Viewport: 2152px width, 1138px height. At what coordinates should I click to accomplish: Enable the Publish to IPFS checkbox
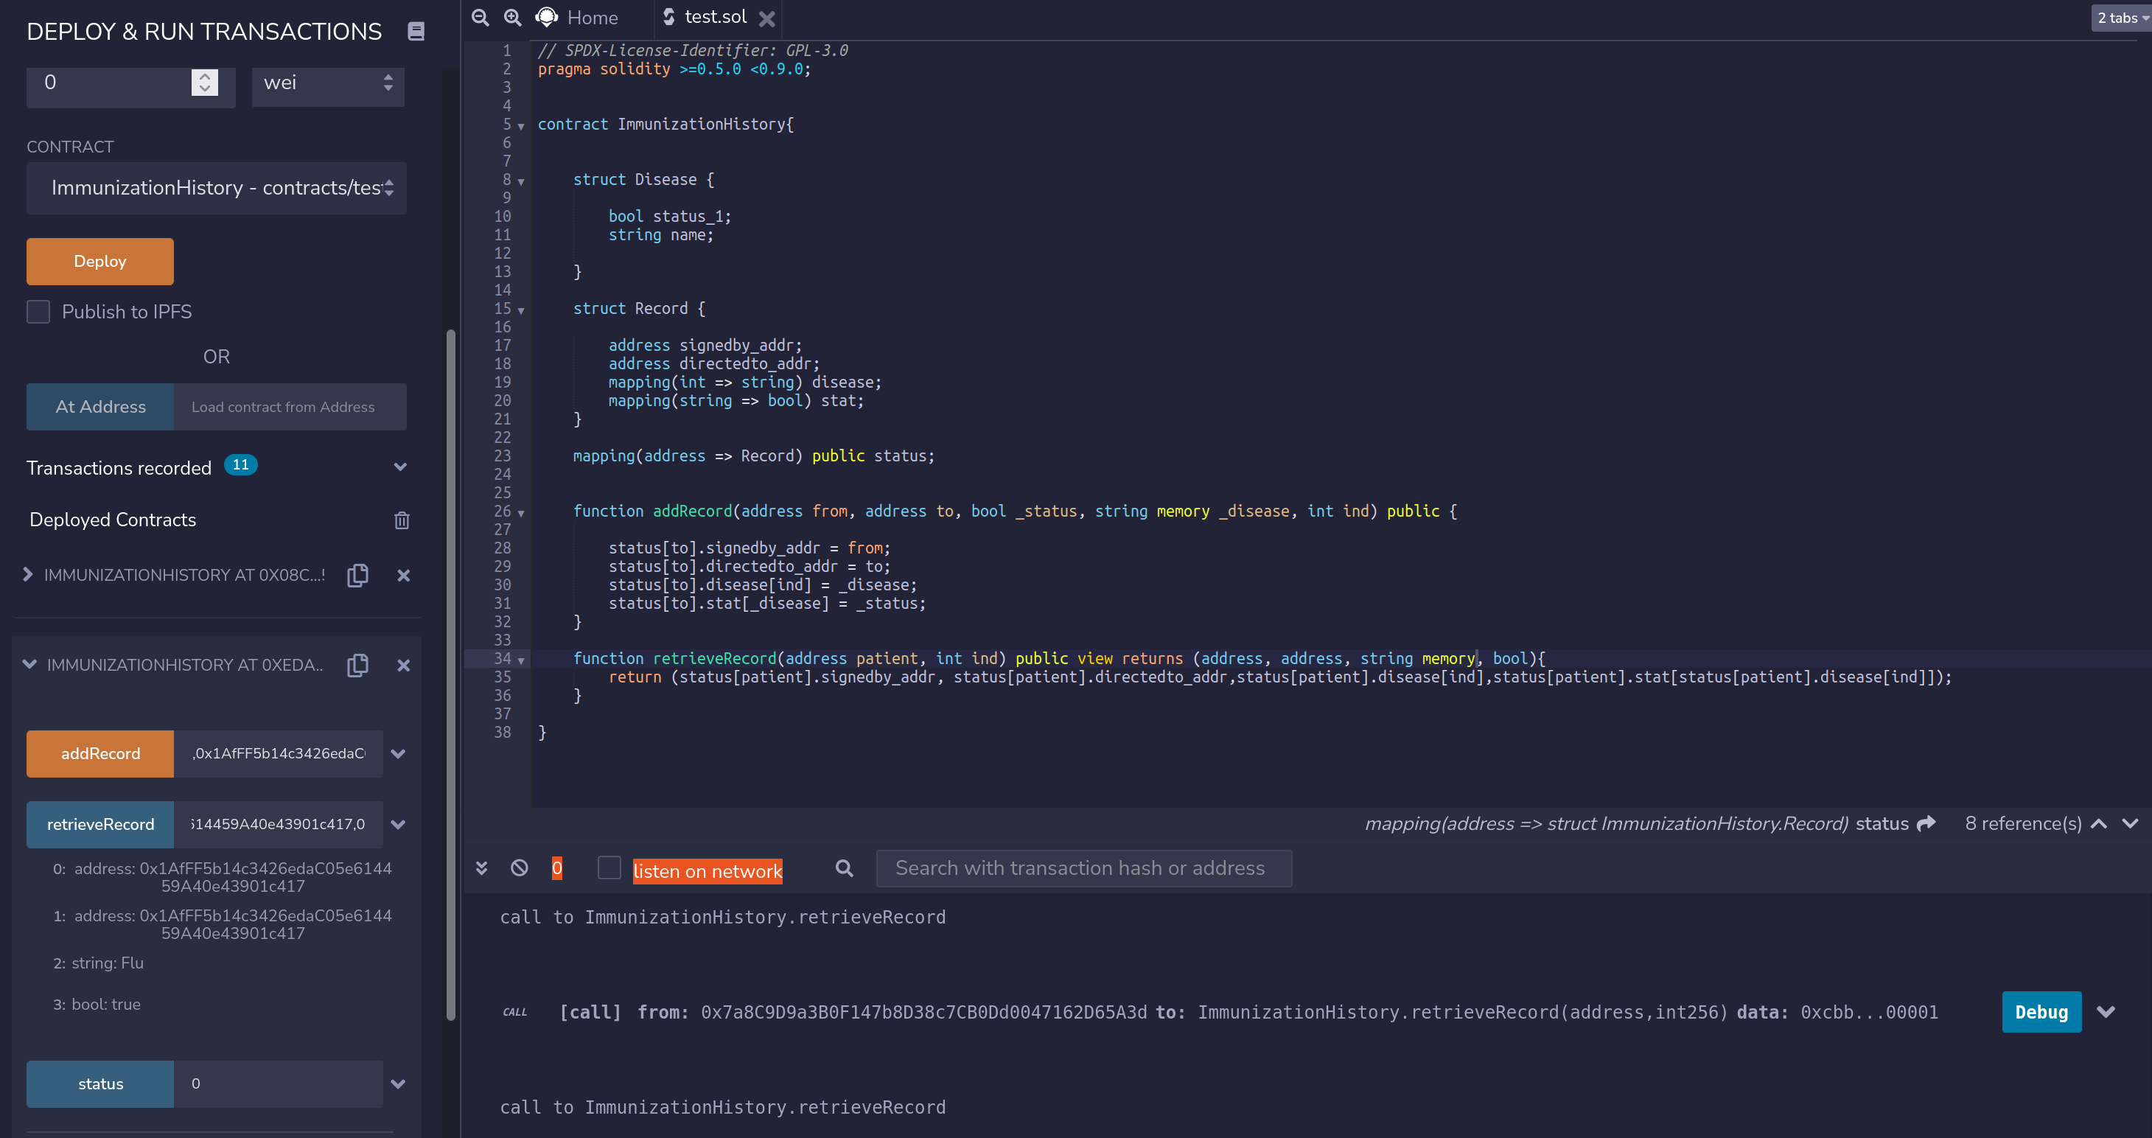click(38, 312)
